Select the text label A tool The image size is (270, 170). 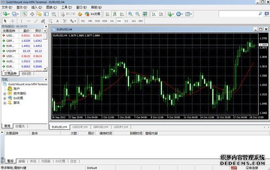(x=57, y=21)
